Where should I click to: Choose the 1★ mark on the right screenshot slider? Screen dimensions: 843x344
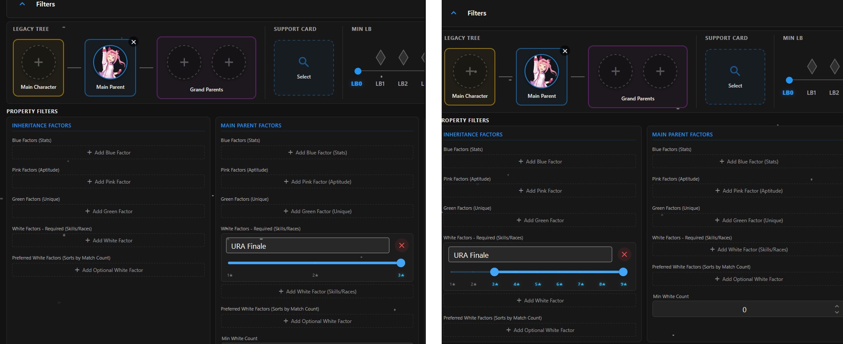pyautogui.click(x=452, y=284)
